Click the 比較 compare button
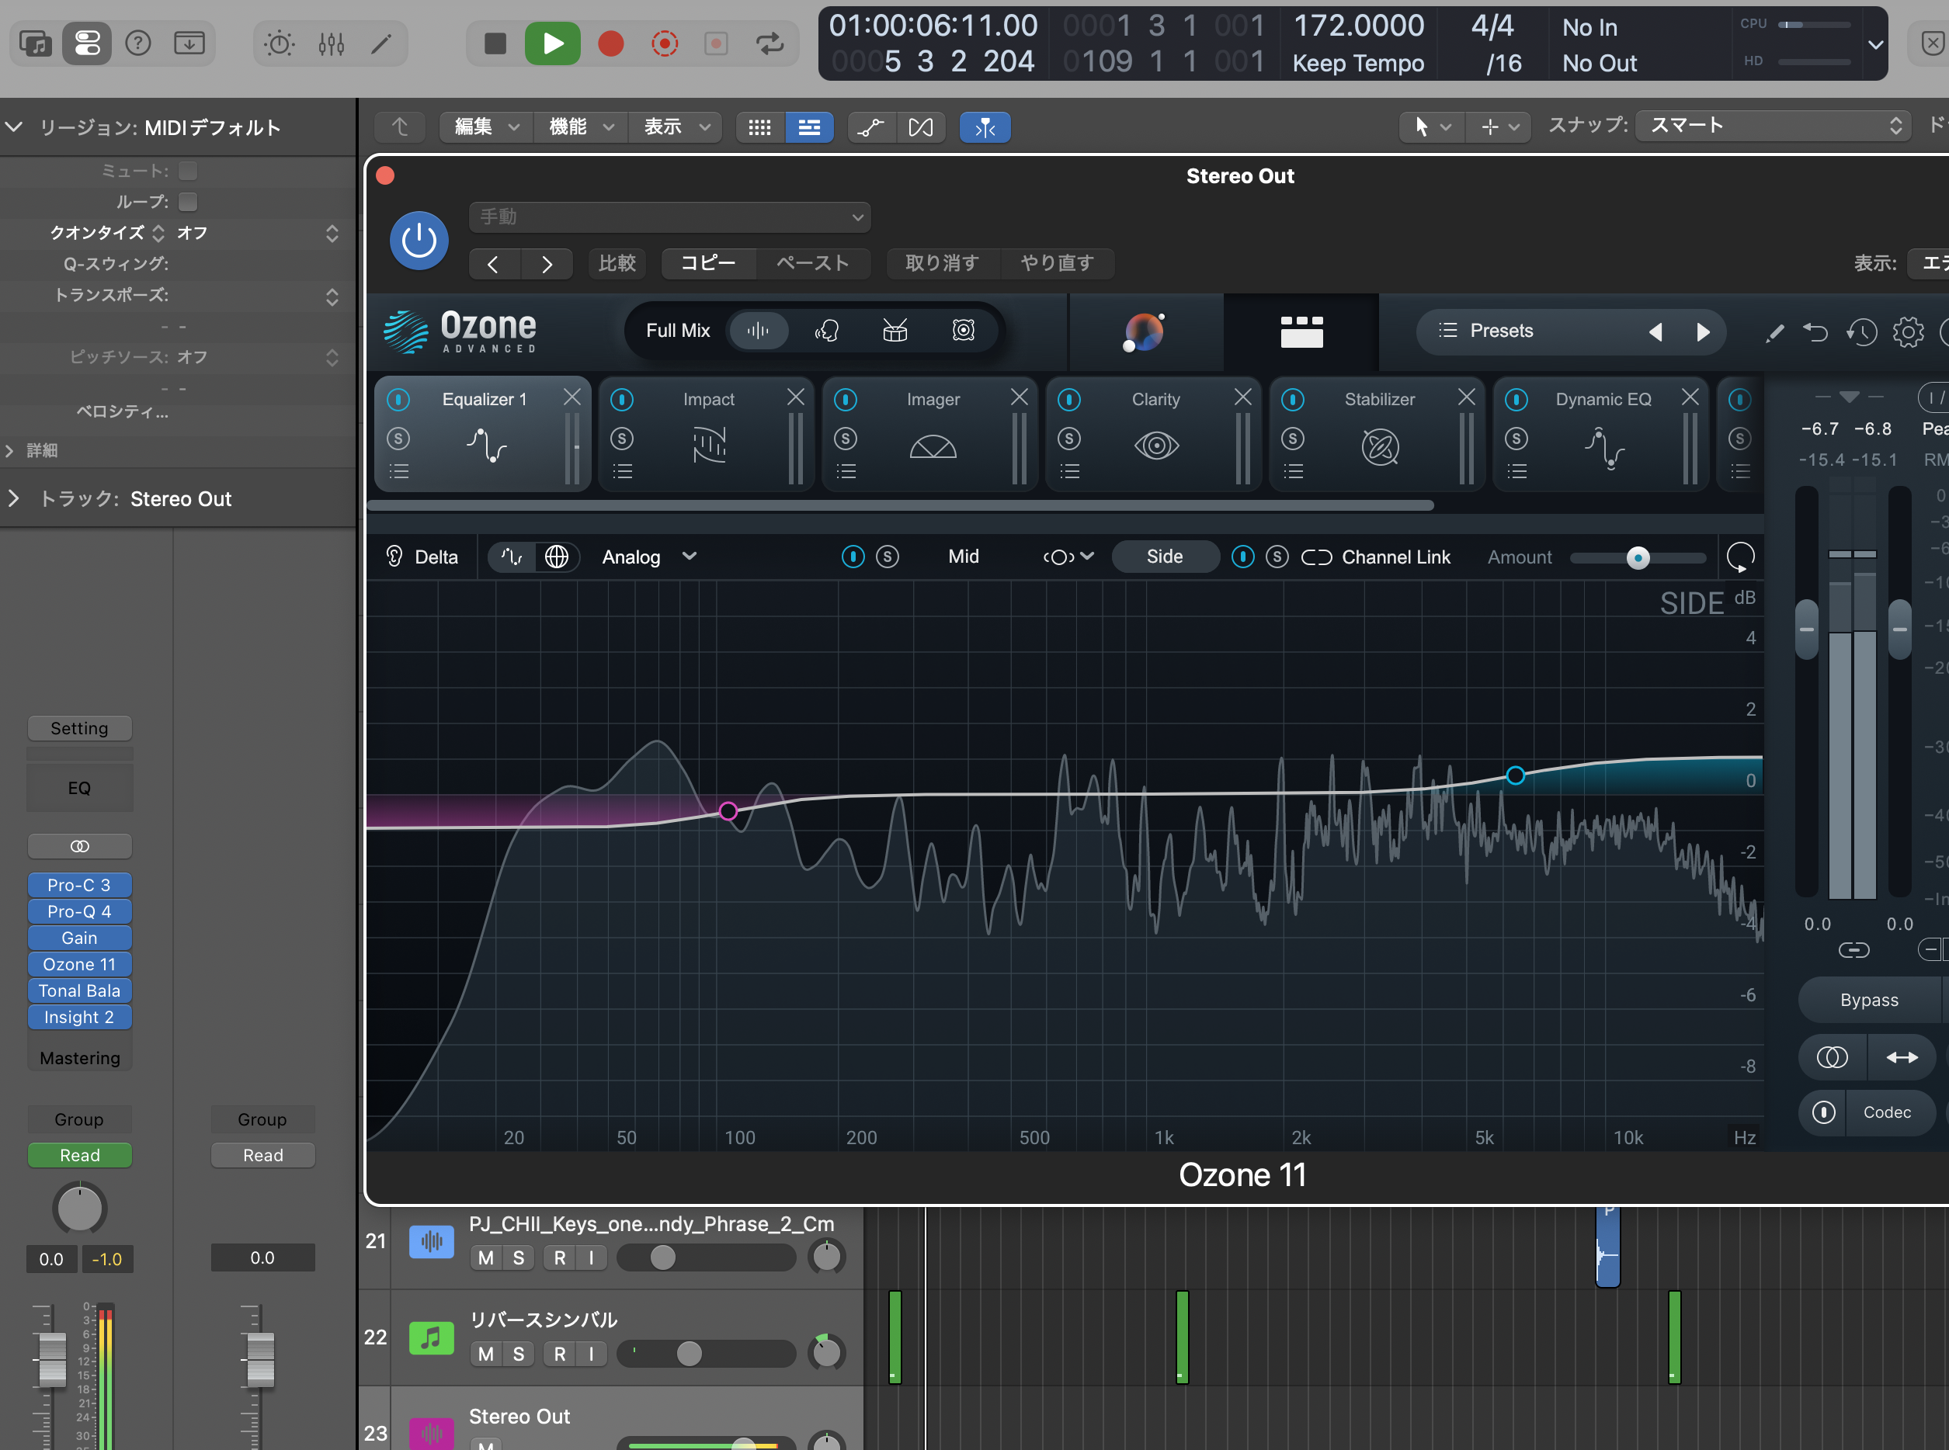Screen dimensions: 1949x1450 click(617, 262)
